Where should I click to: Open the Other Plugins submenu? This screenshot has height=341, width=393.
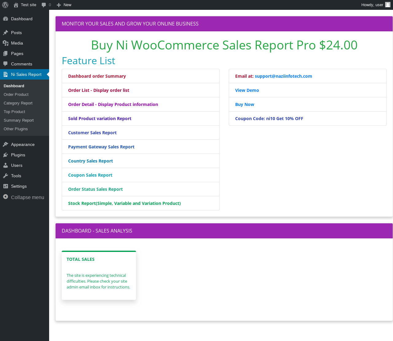(x=25, y=129)
